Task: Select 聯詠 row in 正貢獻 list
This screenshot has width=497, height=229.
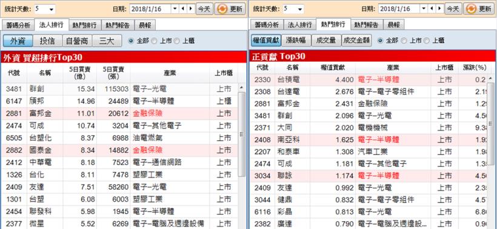Action: click(369, 176)
